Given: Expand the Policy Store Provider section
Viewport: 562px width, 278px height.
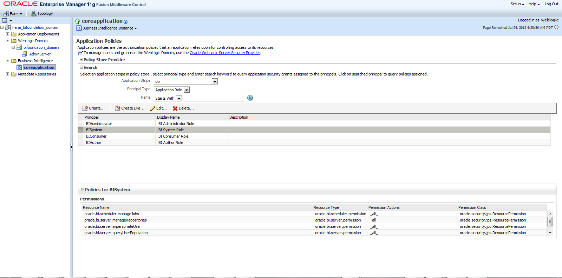Looking at the screenshot, I should 81,60.
